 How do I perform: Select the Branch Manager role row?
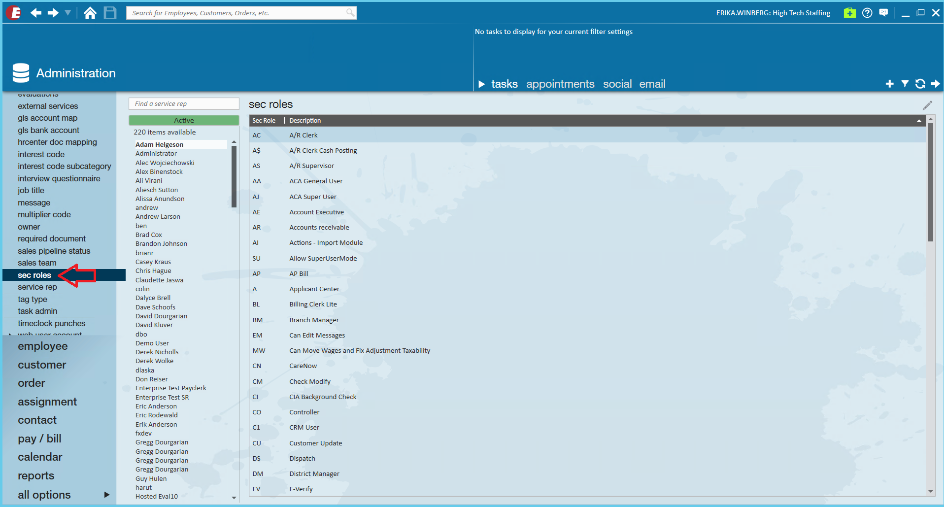(x=587, y=320)
